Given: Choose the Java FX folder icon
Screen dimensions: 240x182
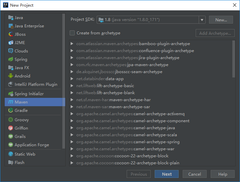Looking at the screenshot, I should point(11,67).
